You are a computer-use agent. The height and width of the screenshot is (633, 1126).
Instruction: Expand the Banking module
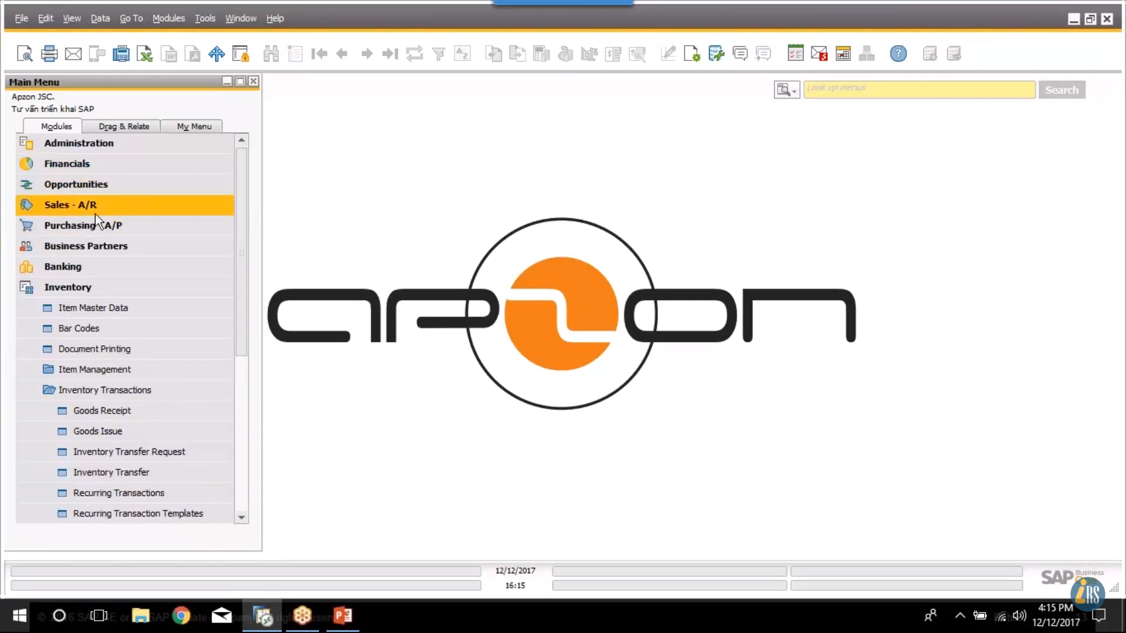tap(125, 266)
